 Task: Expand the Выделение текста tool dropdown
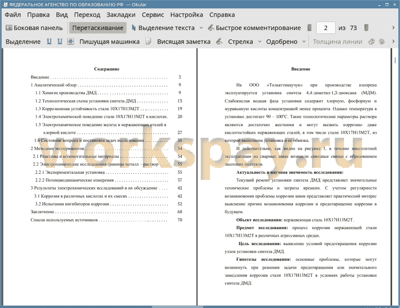coord(201,28)
